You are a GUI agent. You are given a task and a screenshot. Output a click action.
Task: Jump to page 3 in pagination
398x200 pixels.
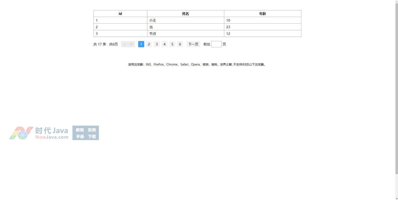[157, 44]
